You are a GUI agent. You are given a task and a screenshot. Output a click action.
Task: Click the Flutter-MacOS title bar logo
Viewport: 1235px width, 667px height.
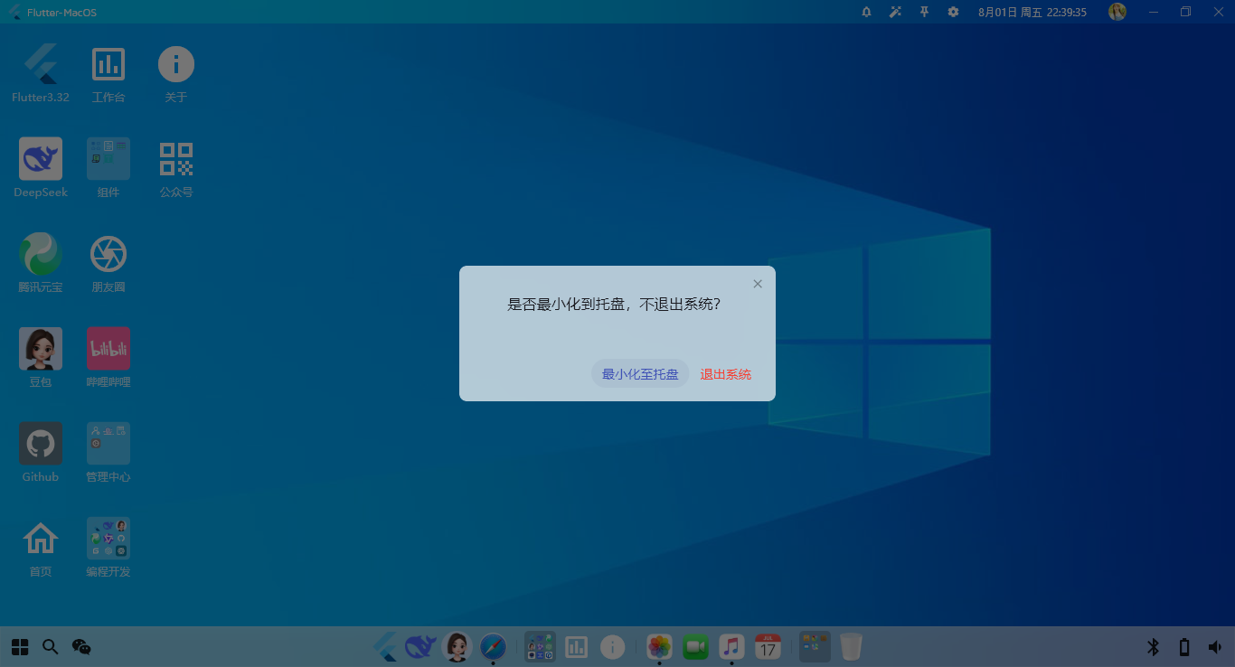pos(15,12)
